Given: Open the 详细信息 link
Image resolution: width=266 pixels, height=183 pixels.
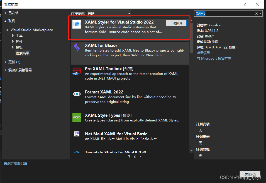Looking at the screenshot, I should [203, 53].
